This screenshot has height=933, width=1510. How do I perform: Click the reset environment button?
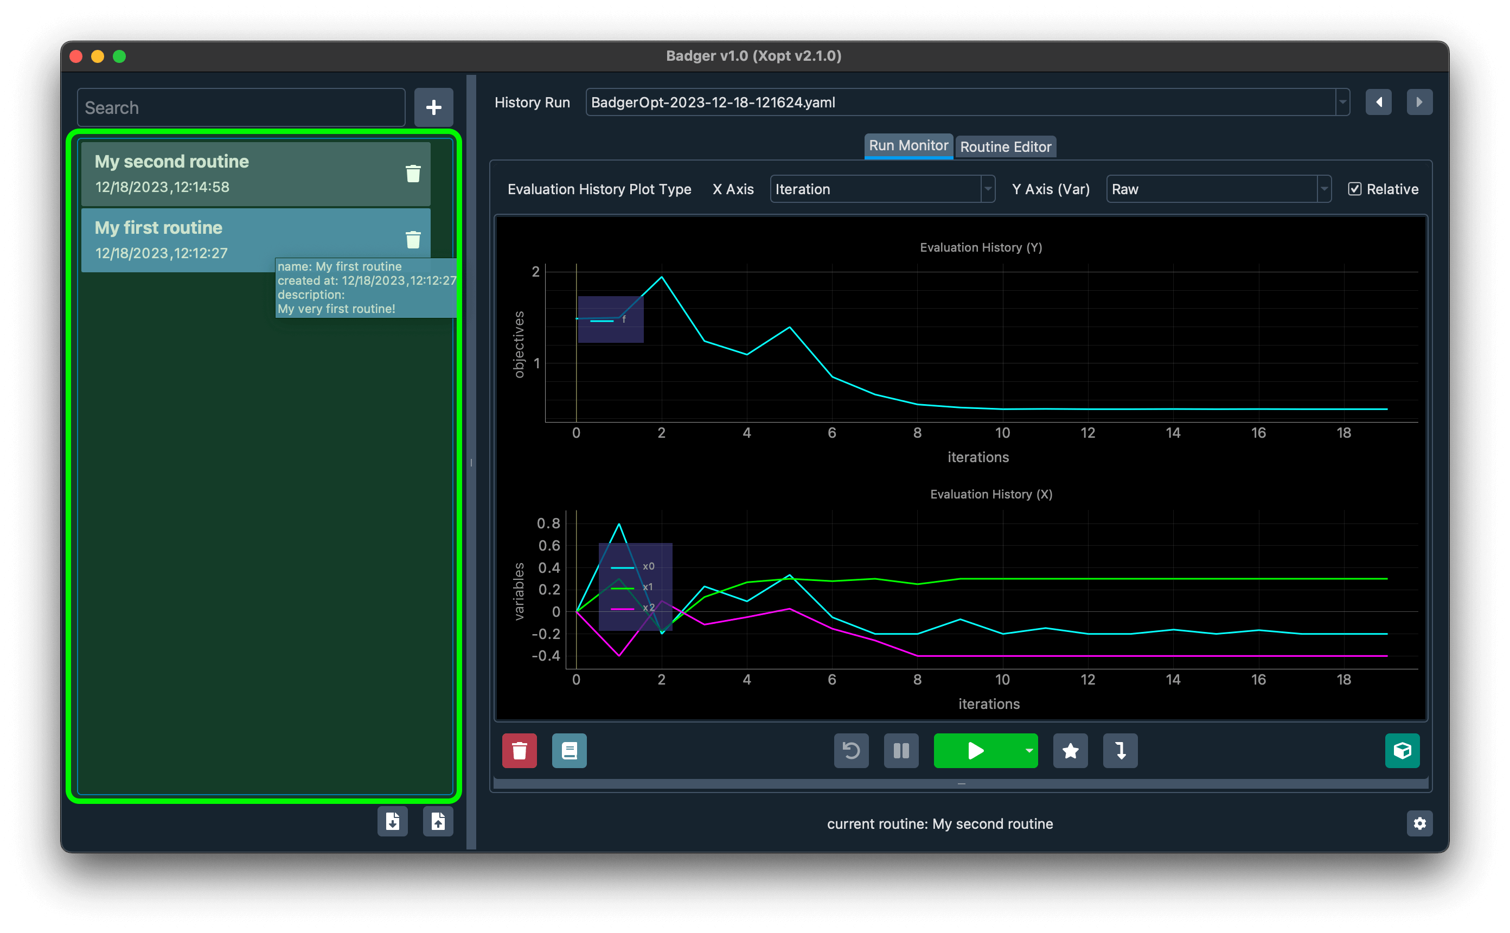coord(851,751)
